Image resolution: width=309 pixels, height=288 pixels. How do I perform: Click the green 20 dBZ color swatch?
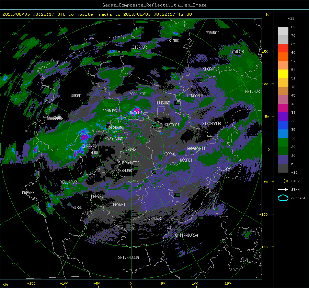283,142
